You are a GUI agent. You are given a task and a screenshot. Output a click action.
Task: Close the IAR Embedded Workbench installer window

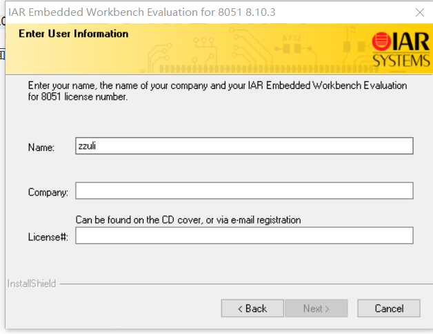coord(420,12)
